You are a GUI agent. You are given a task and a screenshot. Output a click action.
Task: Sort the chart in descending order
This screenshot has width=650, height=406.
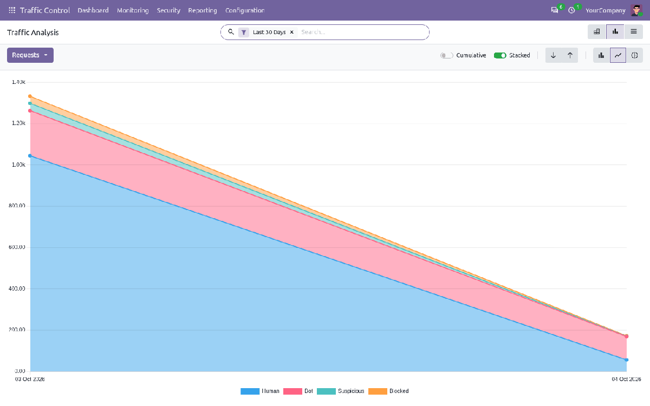(x=554, y=55)
